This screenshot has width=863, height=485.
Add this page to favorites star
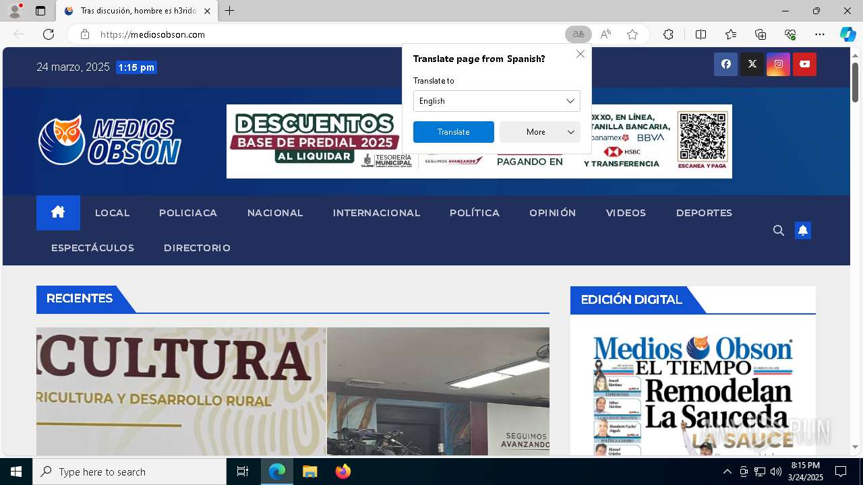coord(632,34)
